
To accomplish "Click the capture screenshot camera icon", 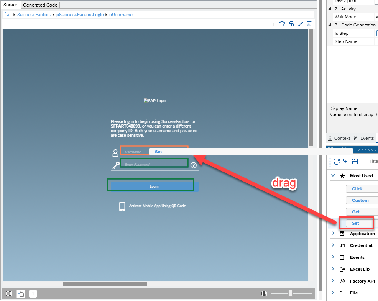I will (282, 24).
